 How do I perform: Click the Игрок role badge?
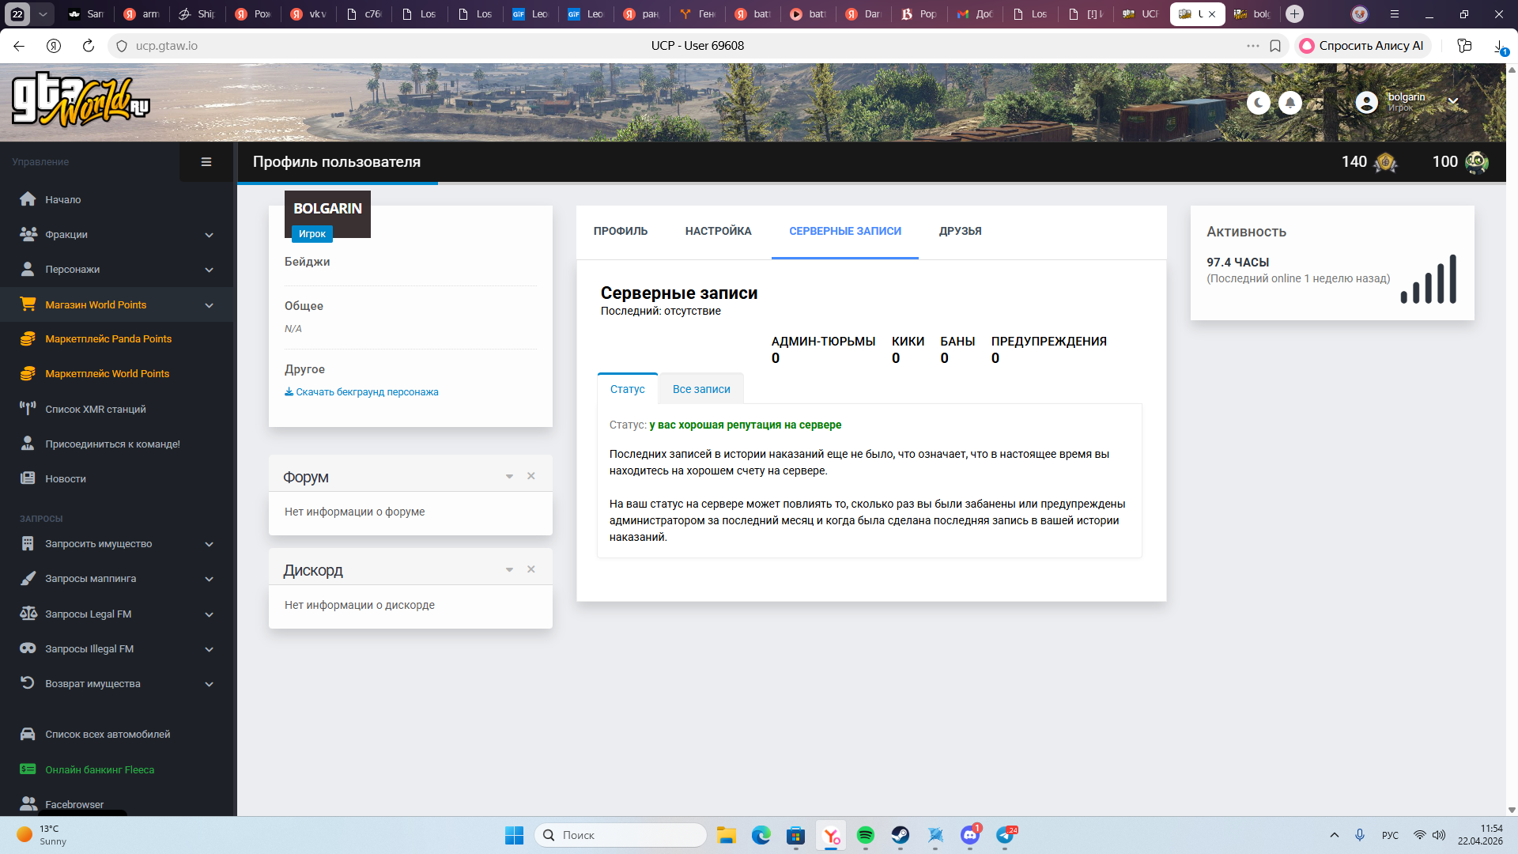312,234
